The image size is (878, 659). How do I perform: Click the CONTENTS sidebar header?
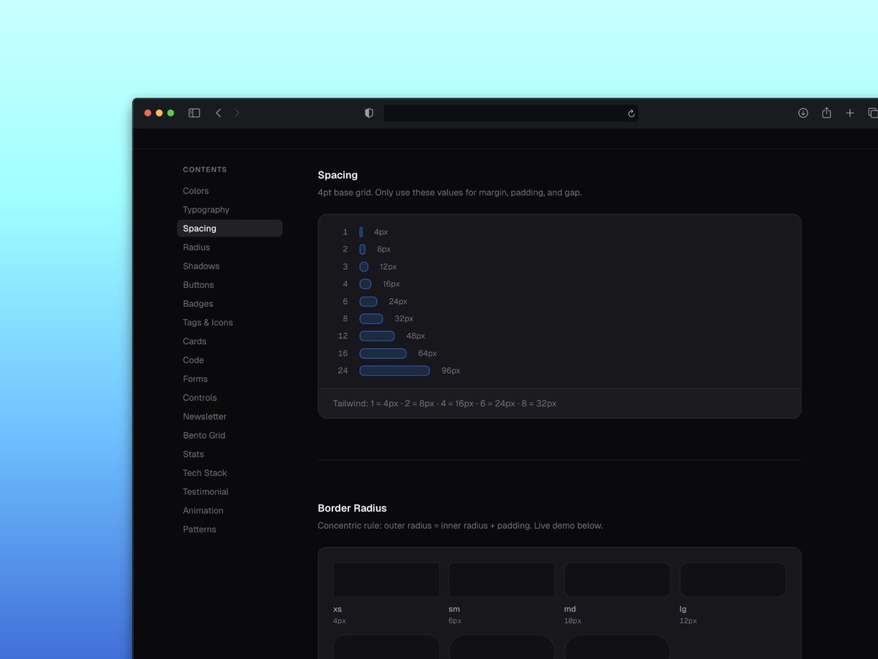[205, 170]
